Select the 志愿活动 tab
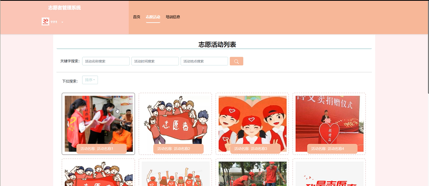Viewport: 429px width, 186px height. coord(153,17)
